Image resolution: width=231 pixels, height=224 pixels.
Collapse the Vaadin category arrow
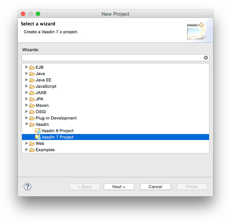(26, 124)
